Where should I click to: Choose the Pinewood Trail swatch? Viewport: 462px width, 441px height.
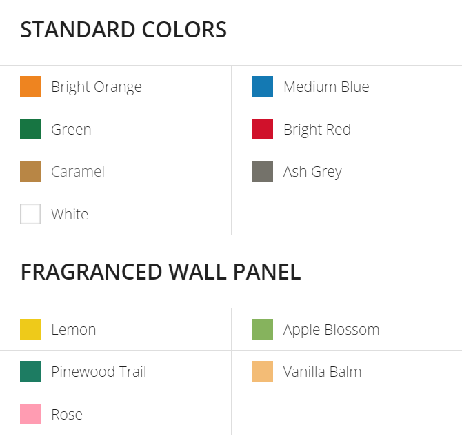[30, 371]
